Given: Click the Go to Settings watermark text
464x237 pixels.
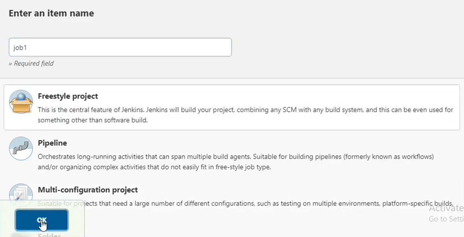Looking at the screenshot, I should click(x=446, y=219).
